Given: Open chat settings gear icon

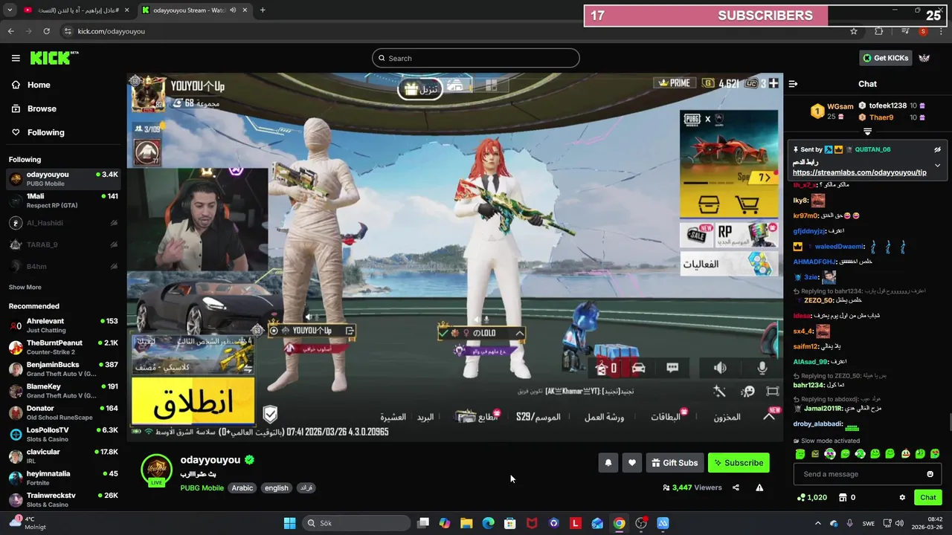Looking at the screenshot, I should (902, 497).
